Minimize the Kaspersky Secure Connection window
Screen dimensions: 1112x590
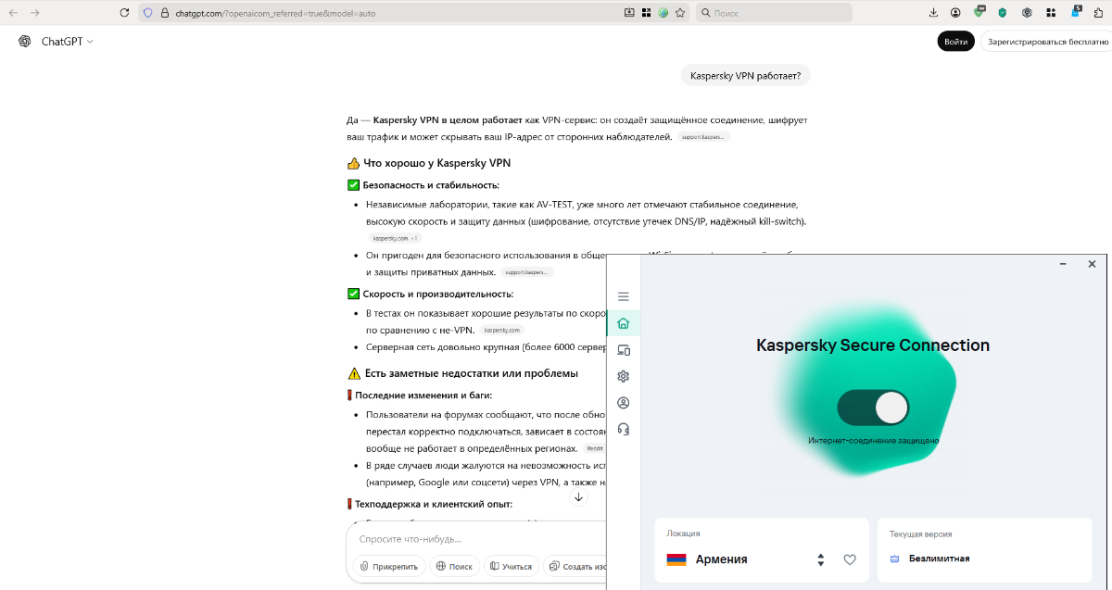[x=1062, y=264]
